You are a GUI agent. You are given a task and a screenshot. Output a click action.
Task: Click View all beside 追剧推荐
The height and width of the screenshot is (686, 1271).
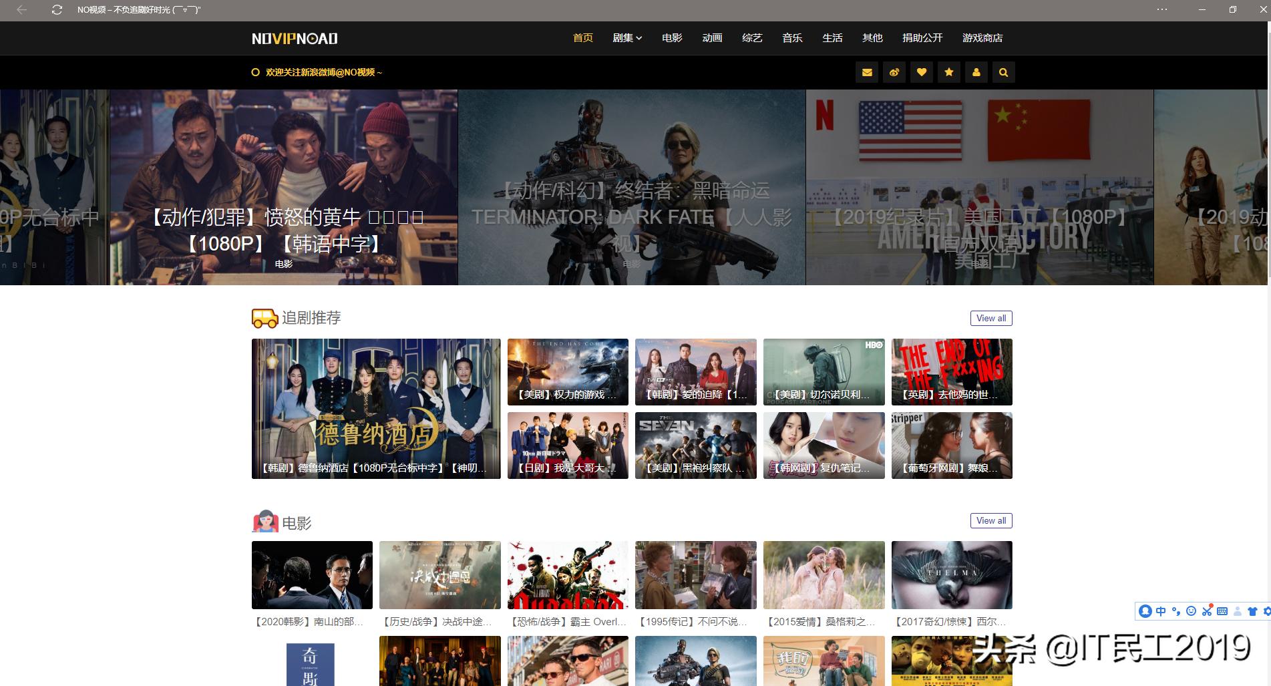tap(991, 318)
